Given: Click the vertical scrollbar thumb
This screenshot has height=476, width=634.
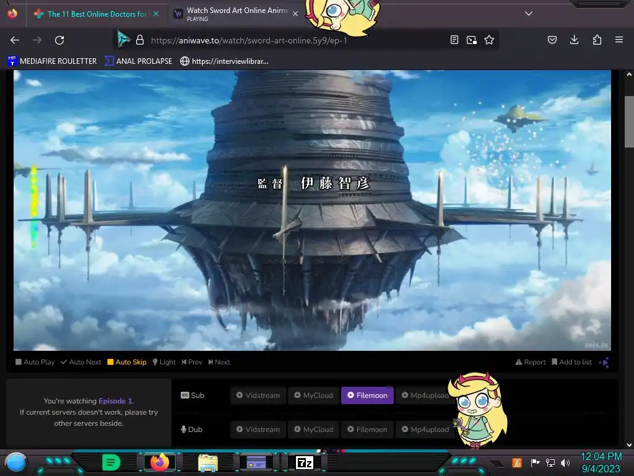Looking at the screenshot, I should (629, 122).
